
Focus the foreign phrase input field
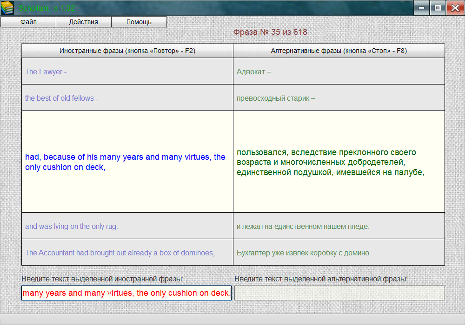coord(126,293)
